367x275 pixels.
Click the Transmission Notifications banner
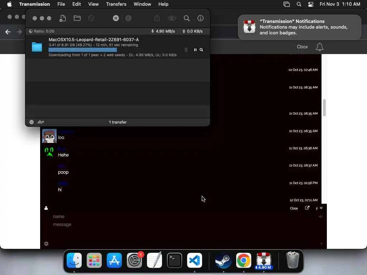coord(299,27)
